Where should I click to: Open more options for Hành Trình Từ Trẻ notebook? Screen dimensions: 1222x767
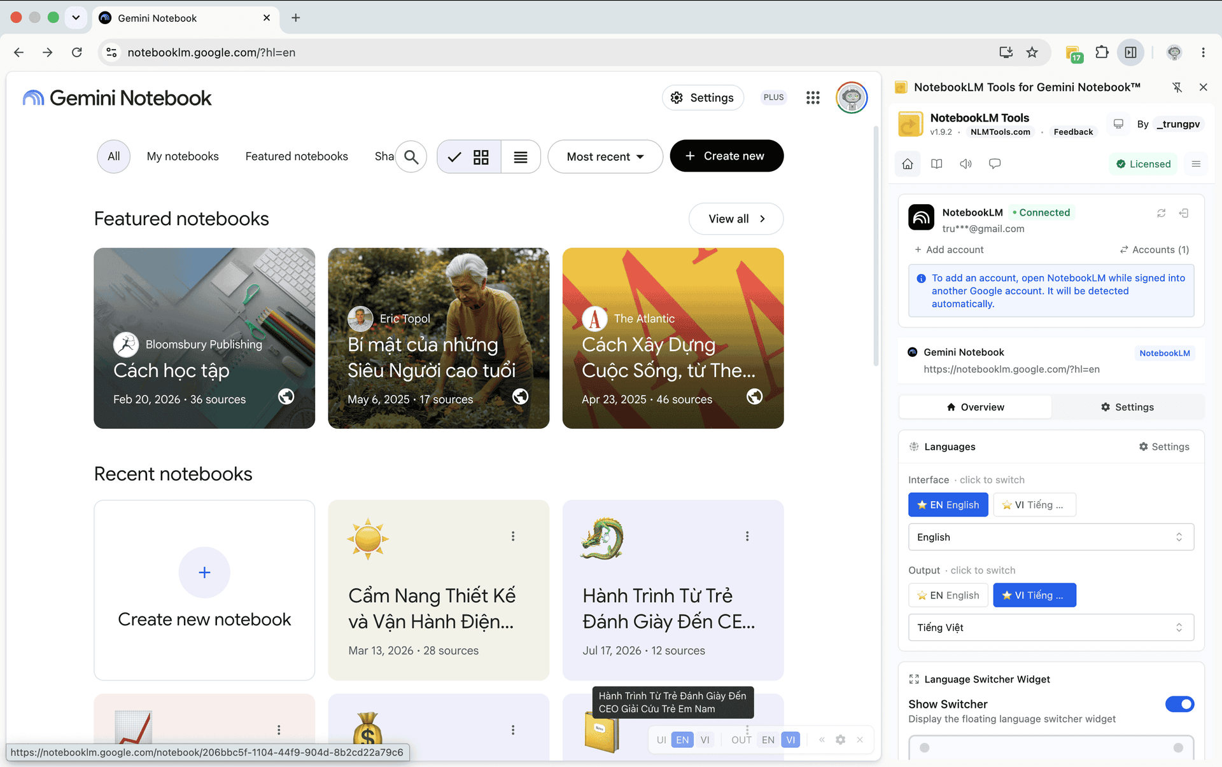(747, 536)
